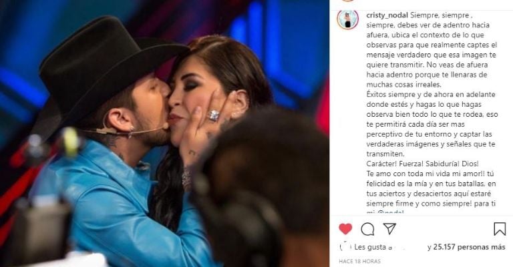Click the caption paragraph starting Éxitos siempre
The height and width of the screenshot is (267, 513).
click(432, 124)
